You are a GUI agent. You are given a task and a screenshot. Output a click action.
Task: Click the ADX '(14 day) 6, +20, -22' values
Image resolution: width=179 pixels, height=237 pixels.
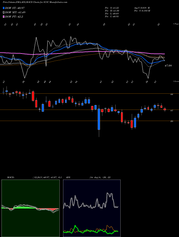click(x=100, y=177)
